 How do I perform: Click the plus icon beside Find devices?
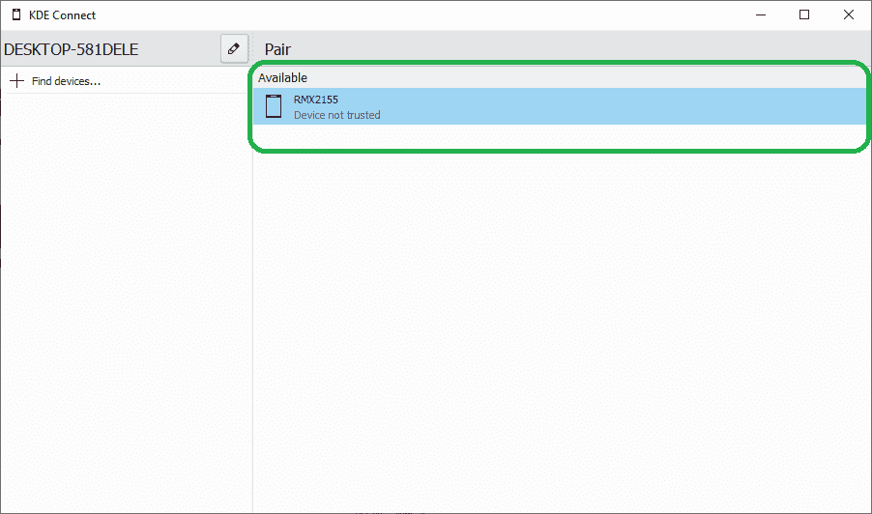pyautogui.click(x=16, y=81)
